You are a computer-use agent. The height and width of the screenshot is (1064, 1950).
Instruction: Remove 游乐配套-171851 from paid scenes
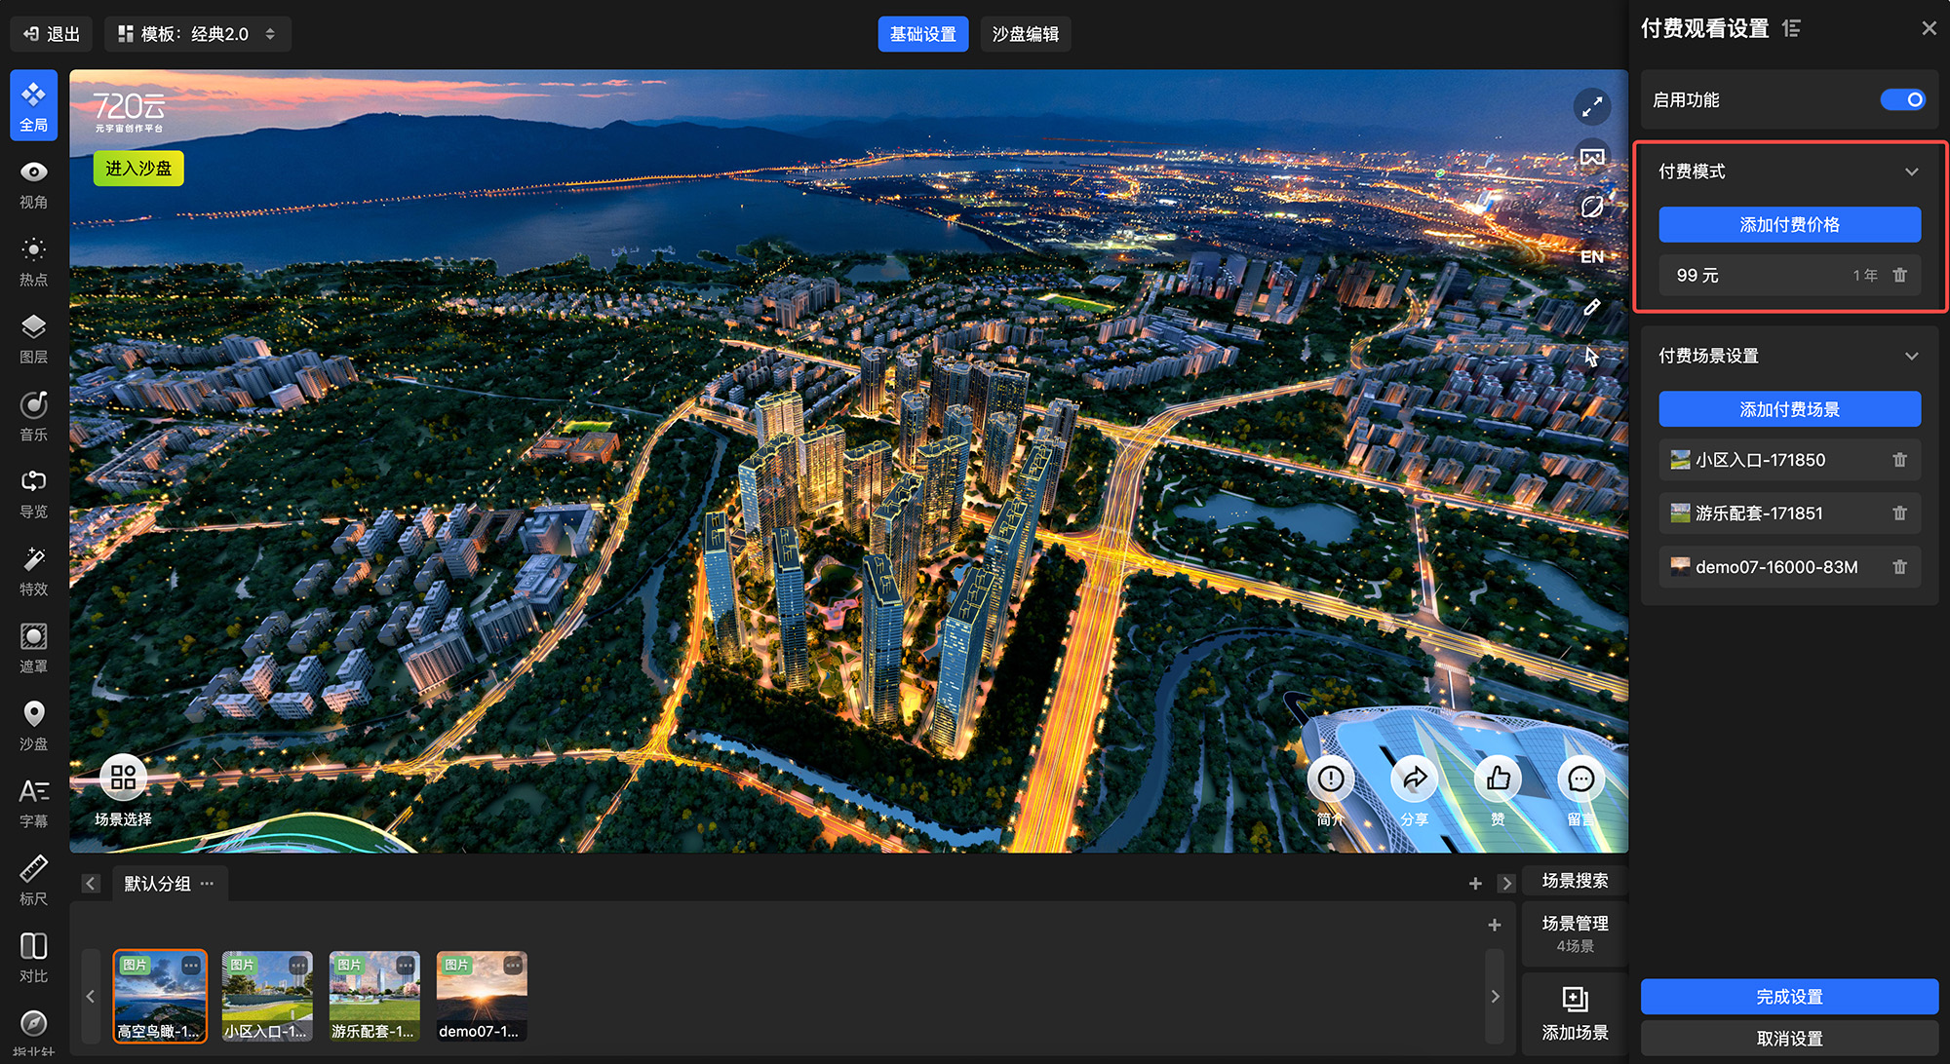coord(1899,513)
